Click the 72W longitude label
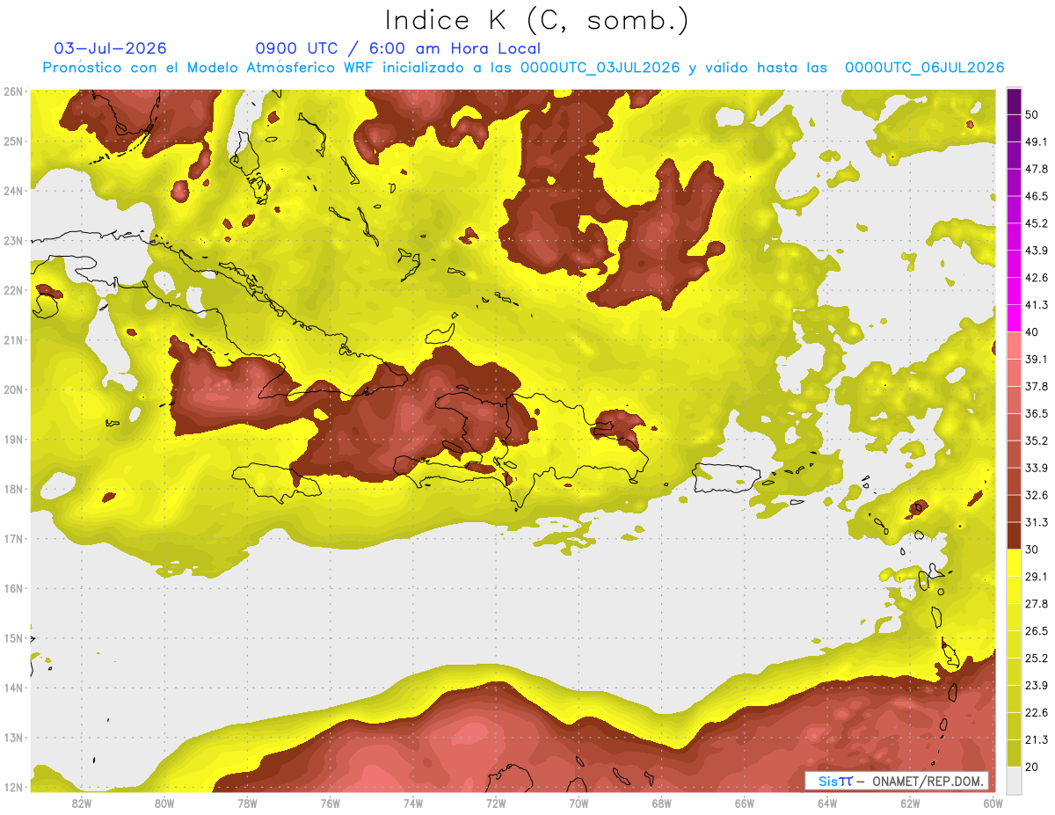This screenshot has height=815, width=1055. pos(496,803)
